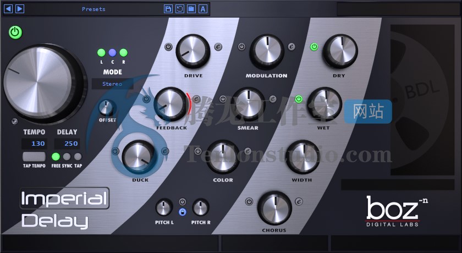
Task: Click the Smear knob
Action: pos(248,103)
